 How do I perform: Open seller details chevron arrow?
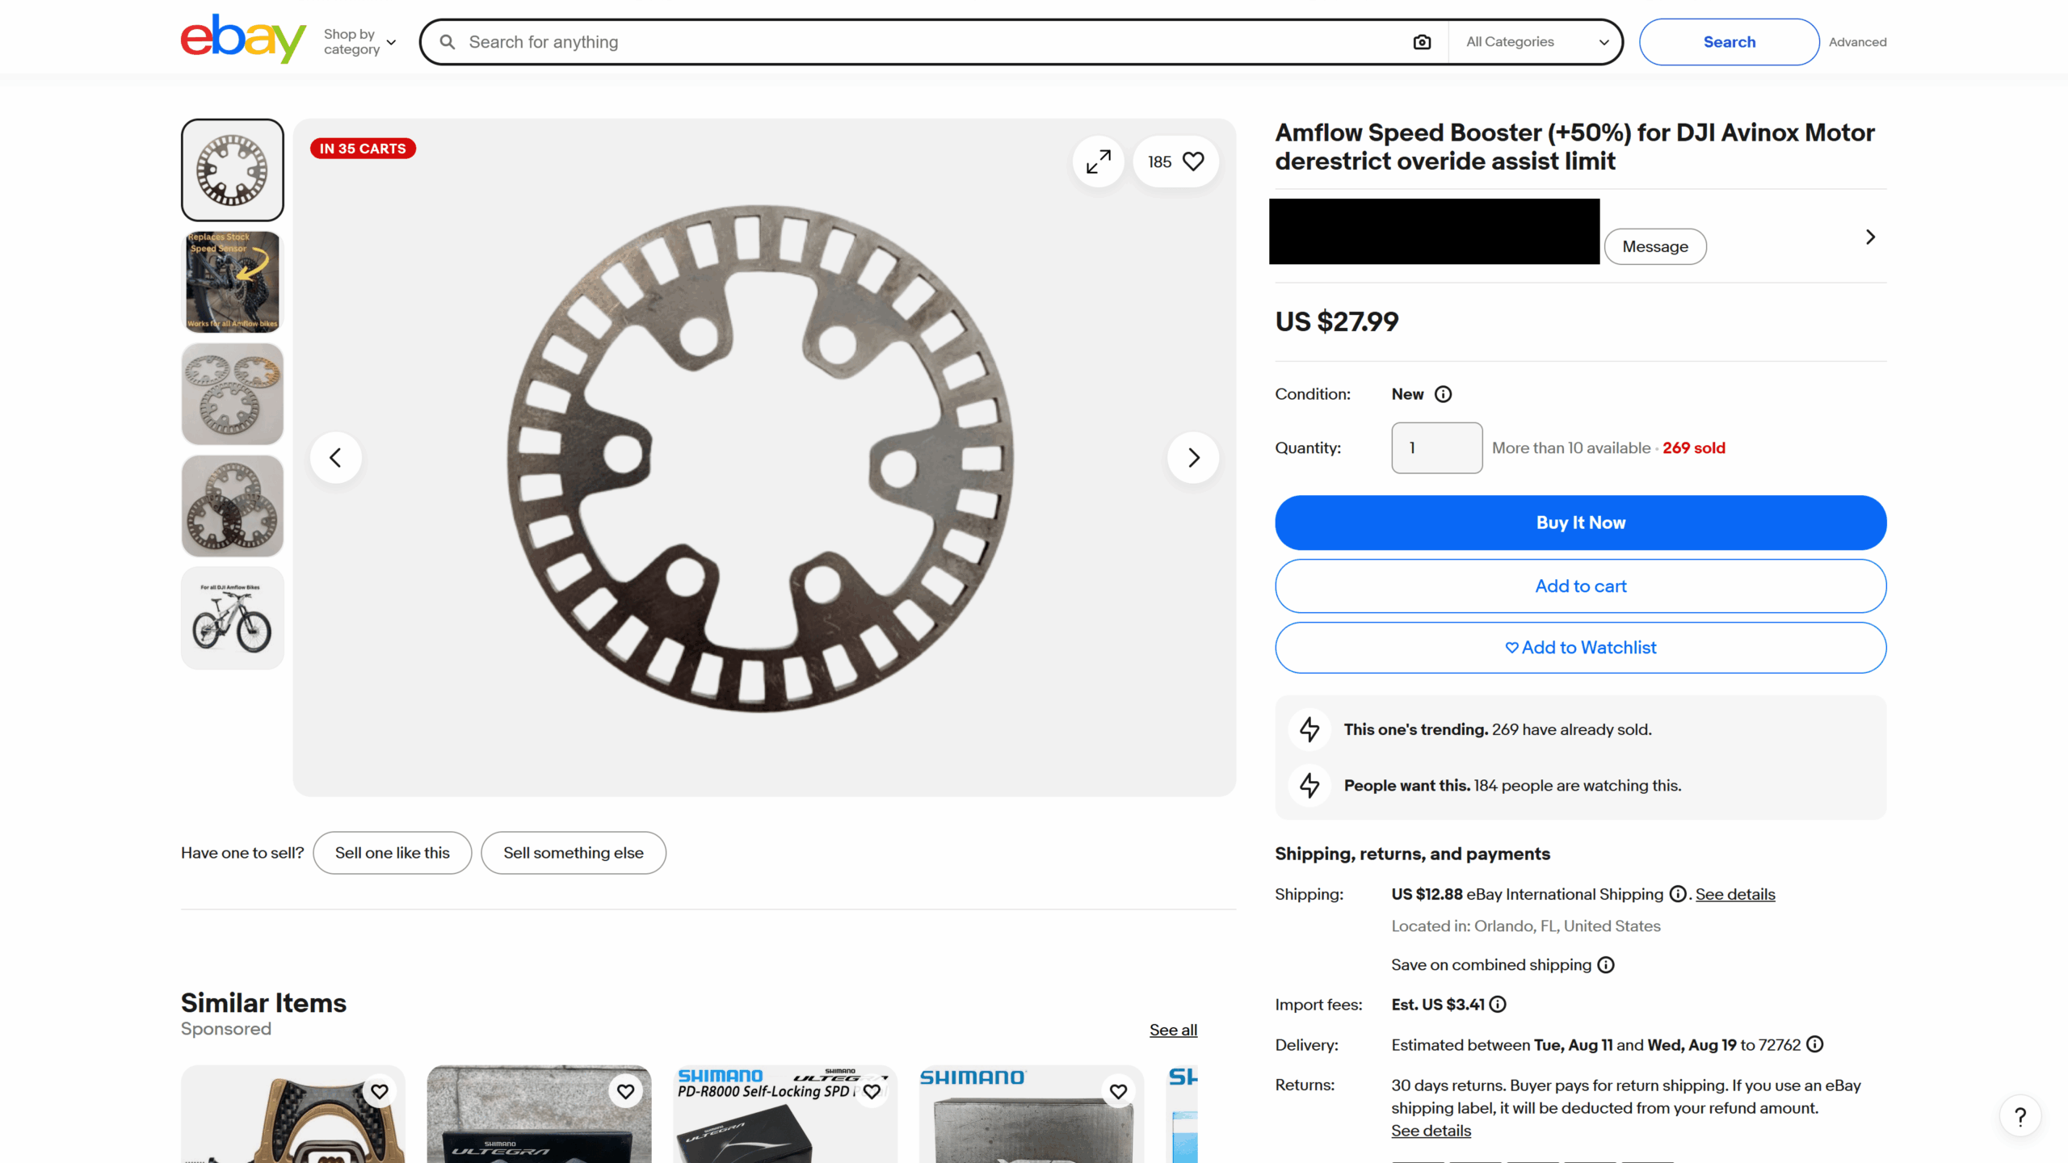pos(1870,237)
